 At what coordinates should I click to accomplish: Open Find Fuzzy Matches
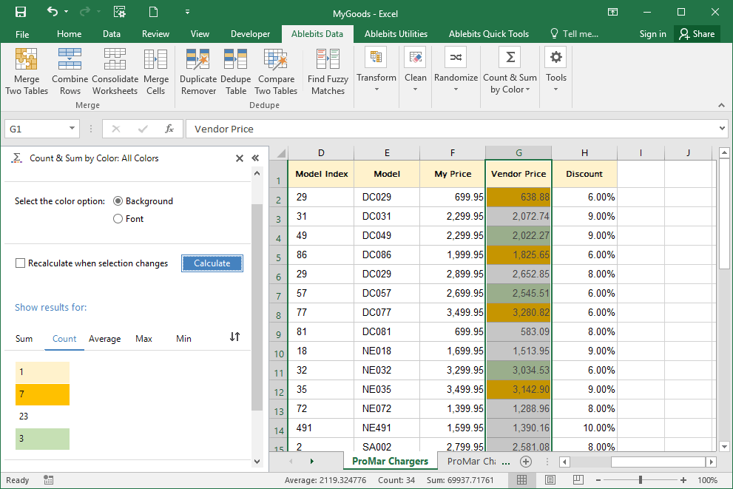coord(328,72)
